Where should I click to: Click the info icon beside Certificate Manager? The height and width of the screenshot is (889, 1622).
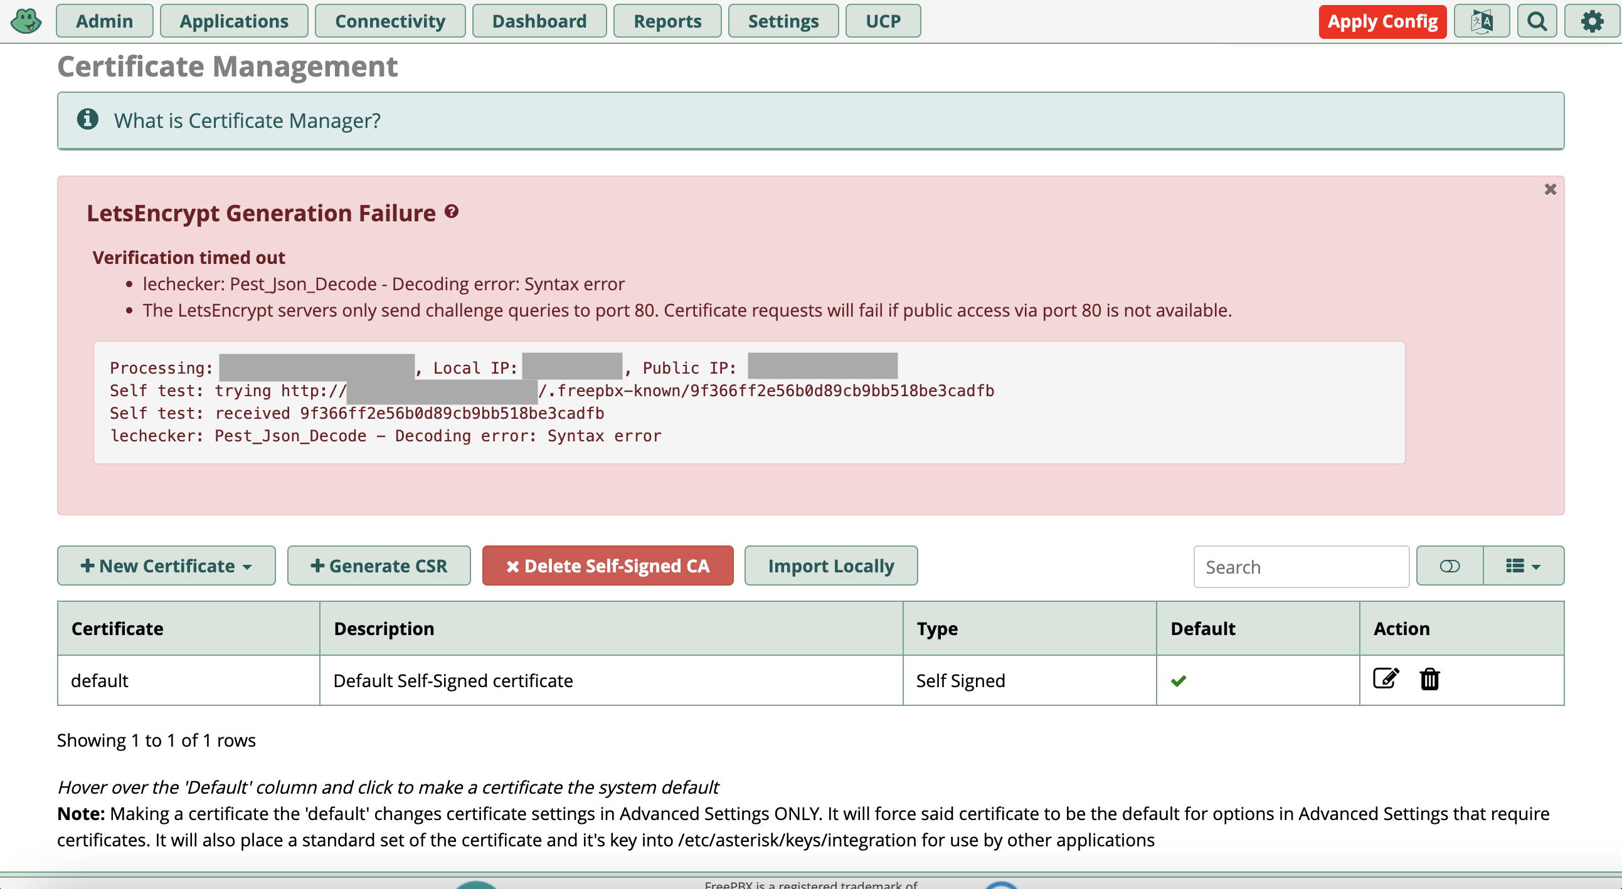click(88, 119)
